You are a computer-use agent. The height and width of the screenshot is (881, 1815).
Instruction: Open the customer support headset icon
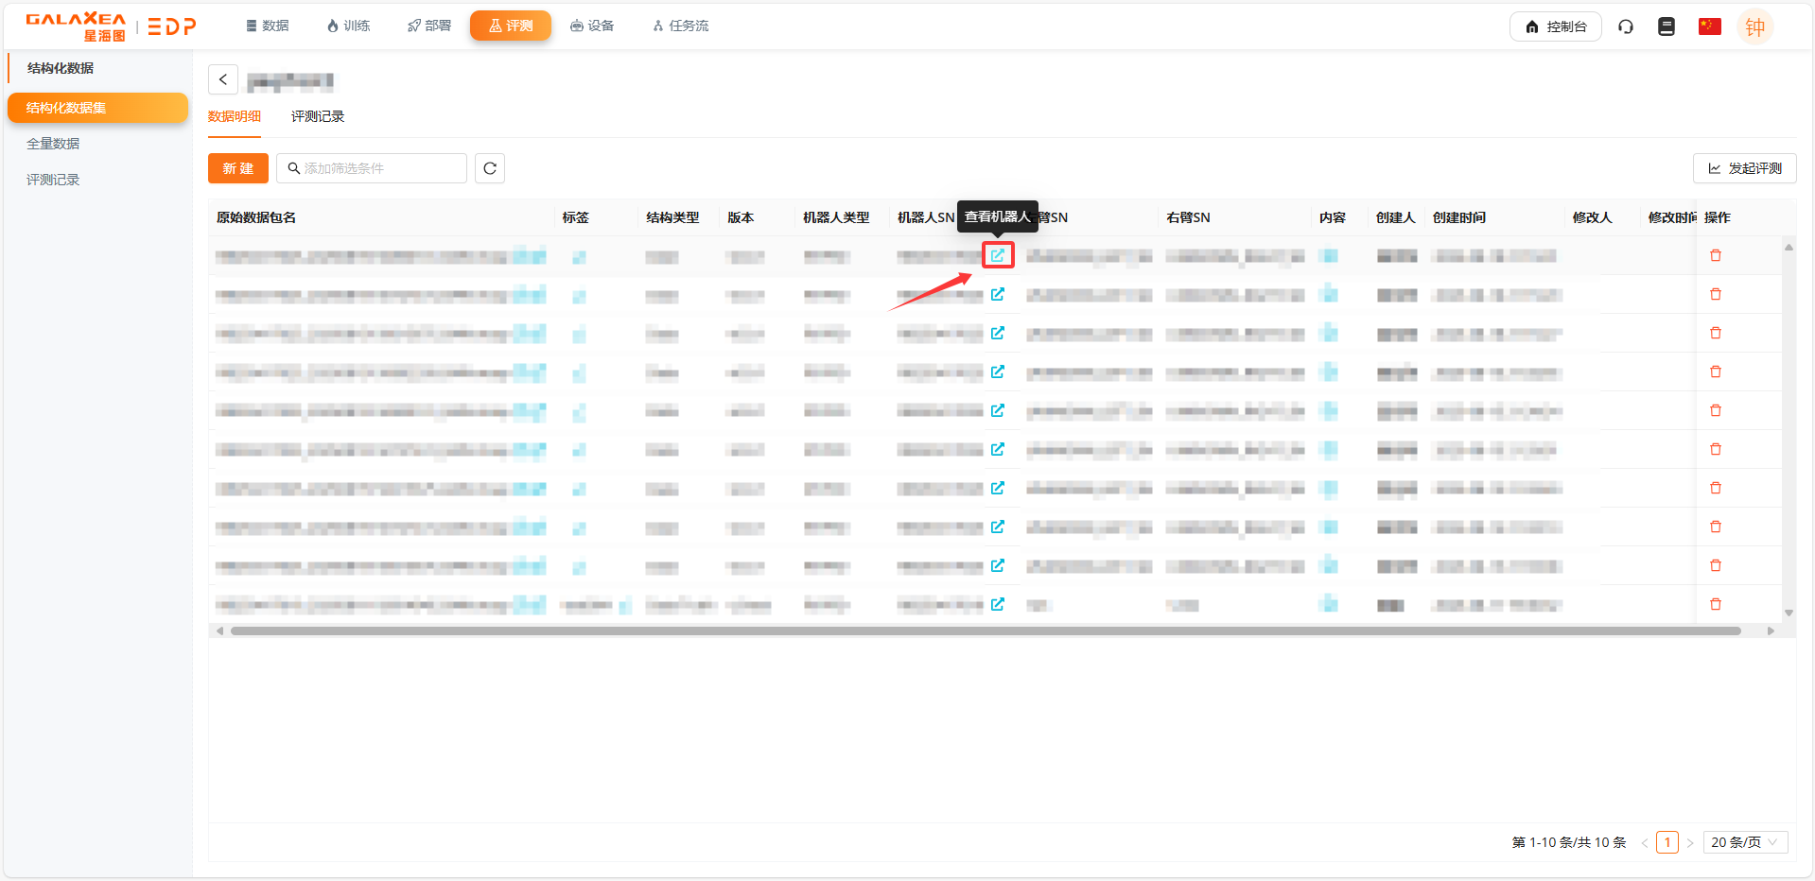click(x=1625, y=26)
